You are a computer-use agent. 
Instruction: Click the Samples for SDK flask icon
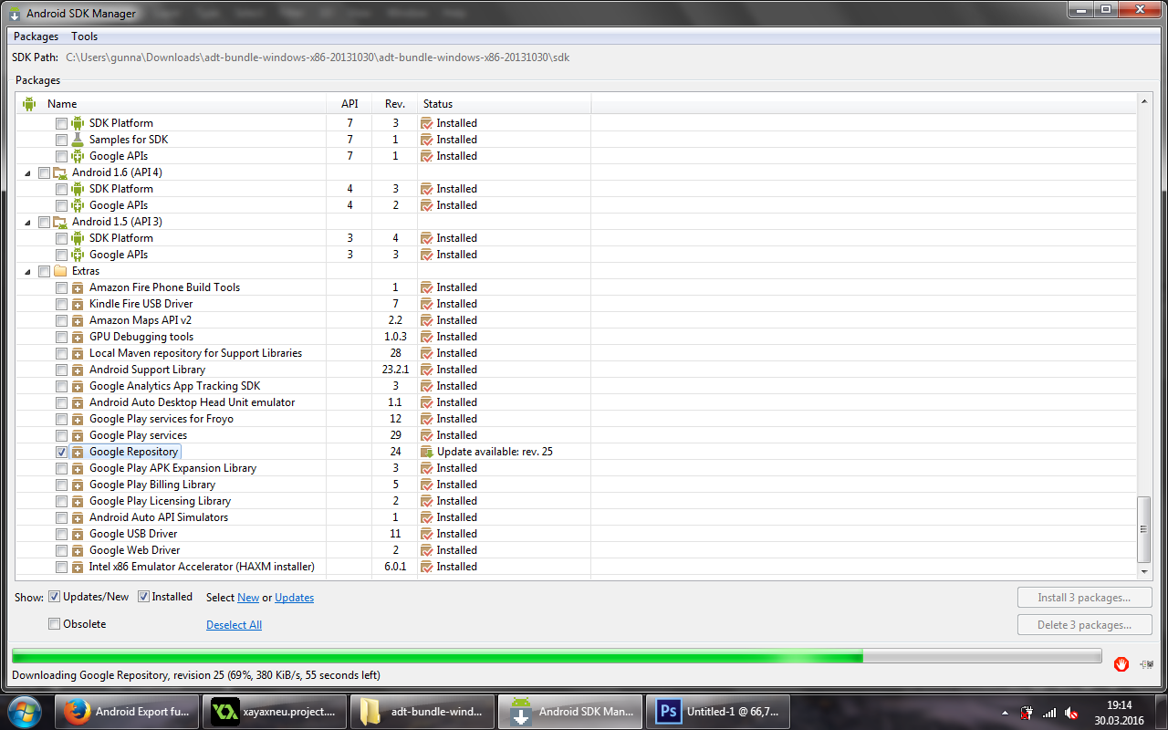78,140
